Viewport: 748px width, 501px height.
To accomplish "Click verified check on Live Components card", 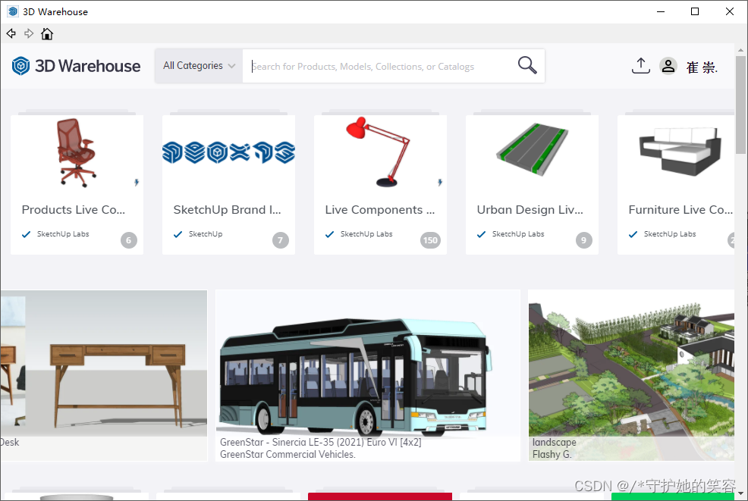I will (x=330, y=234).
